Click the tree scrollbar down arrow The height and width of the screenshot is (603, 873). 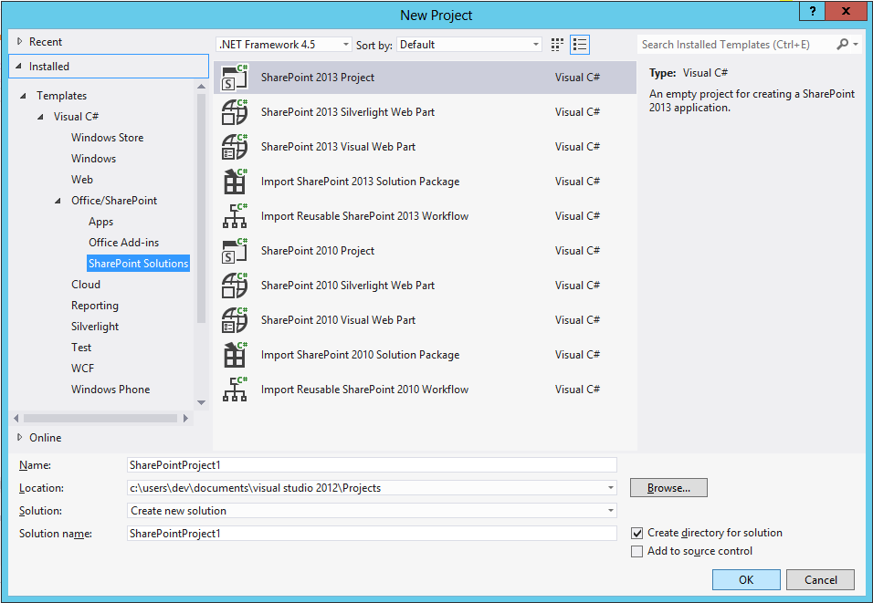[x=202, y=402]
